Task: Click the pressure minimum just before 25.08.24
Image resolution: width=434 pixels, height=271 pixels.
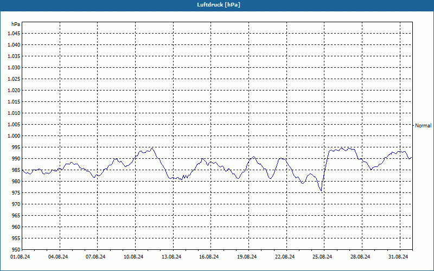Action: tap(321, 191)
